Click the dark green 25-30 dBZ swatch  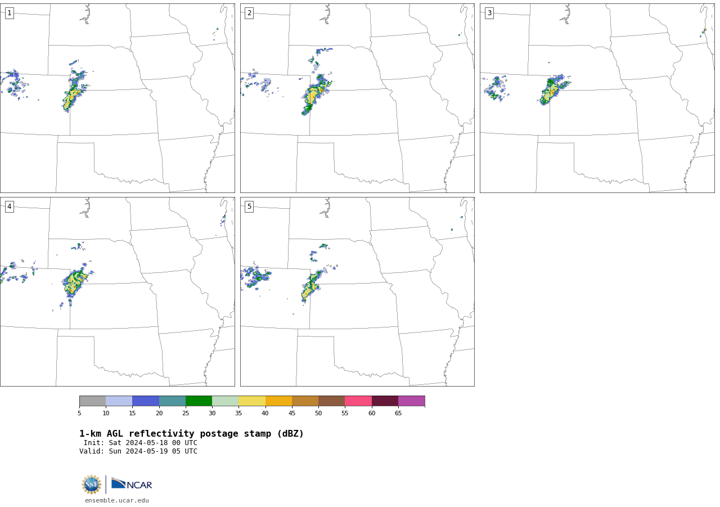click(199, 401)
